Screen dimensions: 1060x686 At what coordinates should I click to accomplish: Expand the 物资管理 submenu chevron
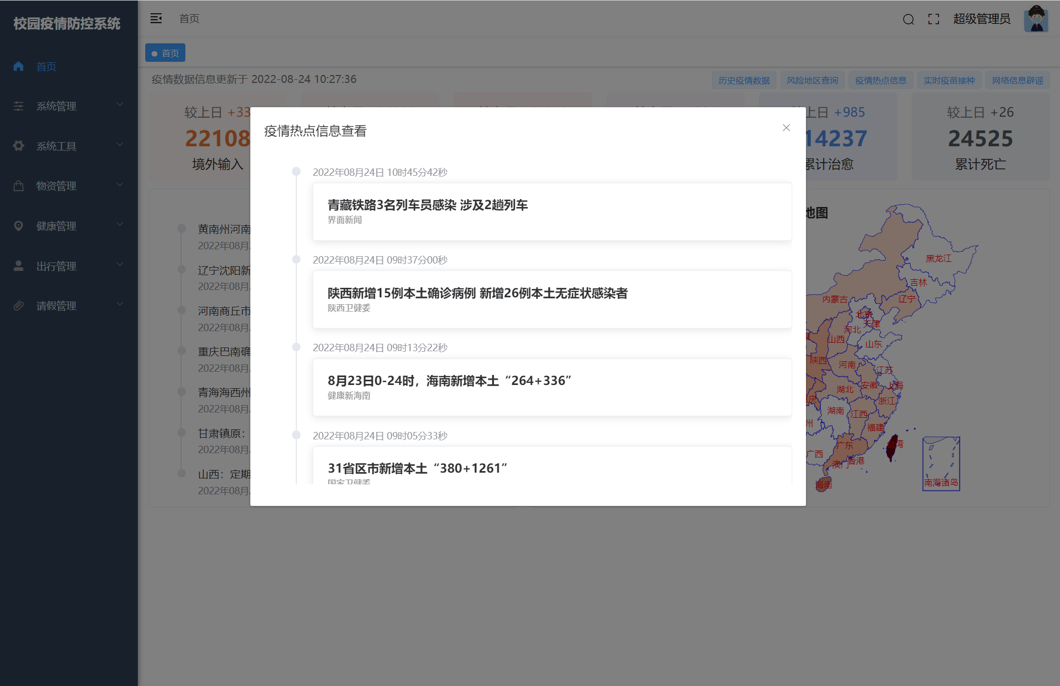pyautogui.click(x=120, y=185)
